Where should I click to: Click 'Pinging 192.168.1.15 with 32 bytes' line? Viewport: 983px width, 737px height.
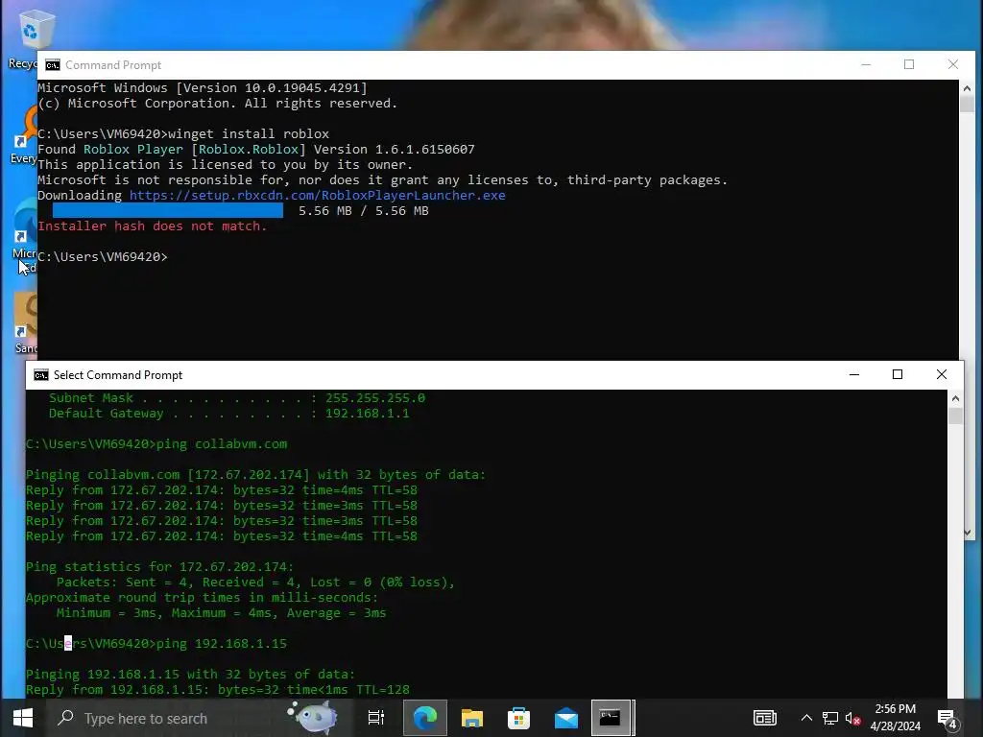[191, 675]
